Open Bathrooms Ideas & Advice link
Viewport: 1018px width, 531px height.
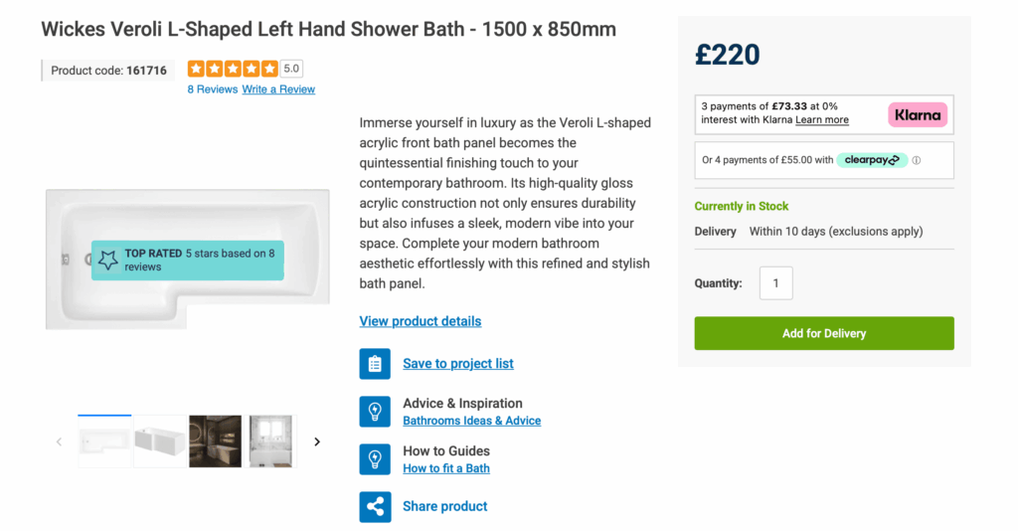tap(471, 421)
